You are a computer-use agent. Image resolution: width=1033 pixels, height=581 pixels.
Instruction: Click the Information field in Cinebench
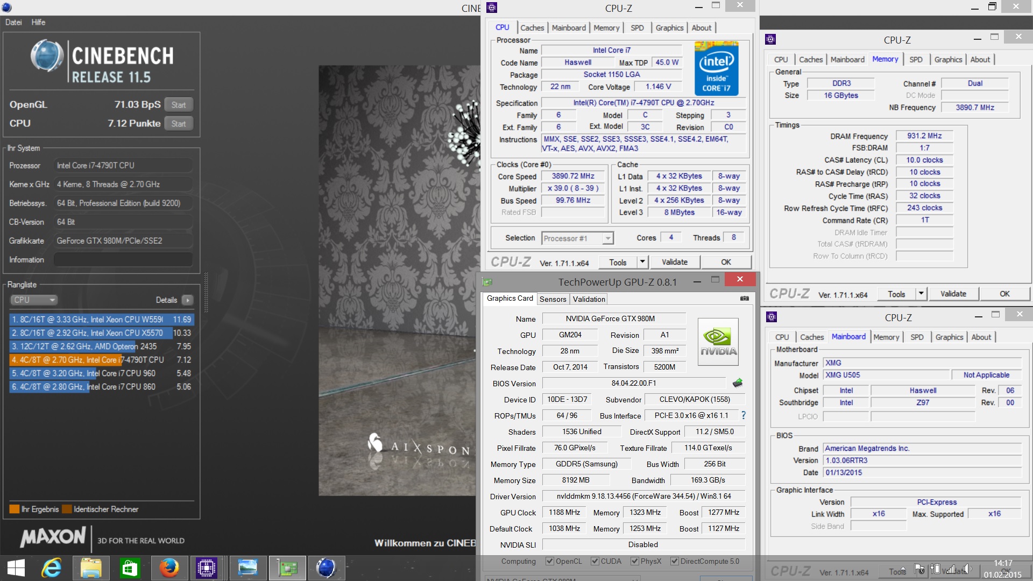coord(123,259)
